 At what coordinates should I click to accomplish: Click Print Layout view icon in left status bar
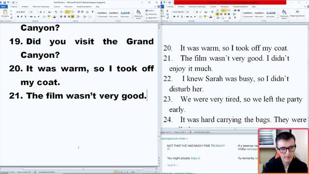116,172
